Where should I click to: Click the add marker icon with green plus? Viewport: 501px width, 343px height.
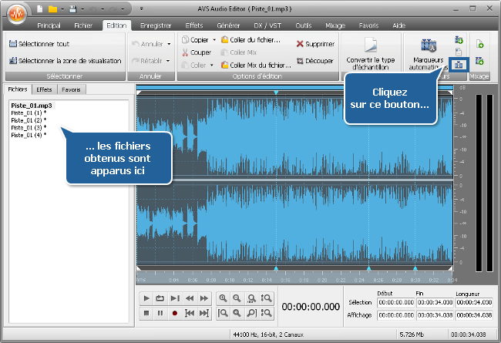[x=459, y=40]
